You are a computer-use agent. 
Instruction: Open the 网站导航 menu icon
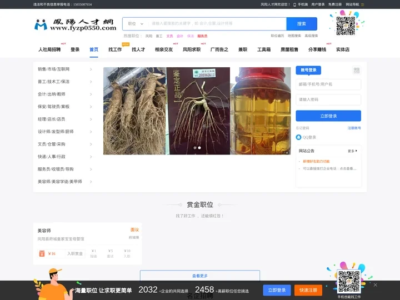[362, 4]
